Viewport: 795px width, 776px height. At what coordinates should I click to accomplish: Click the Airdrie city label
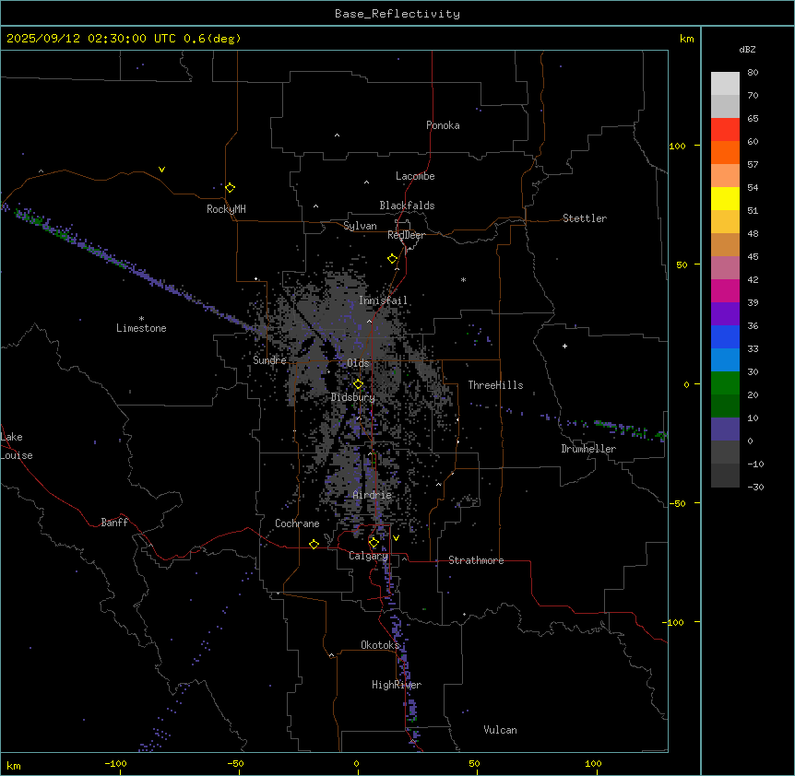tap(373, 495)
